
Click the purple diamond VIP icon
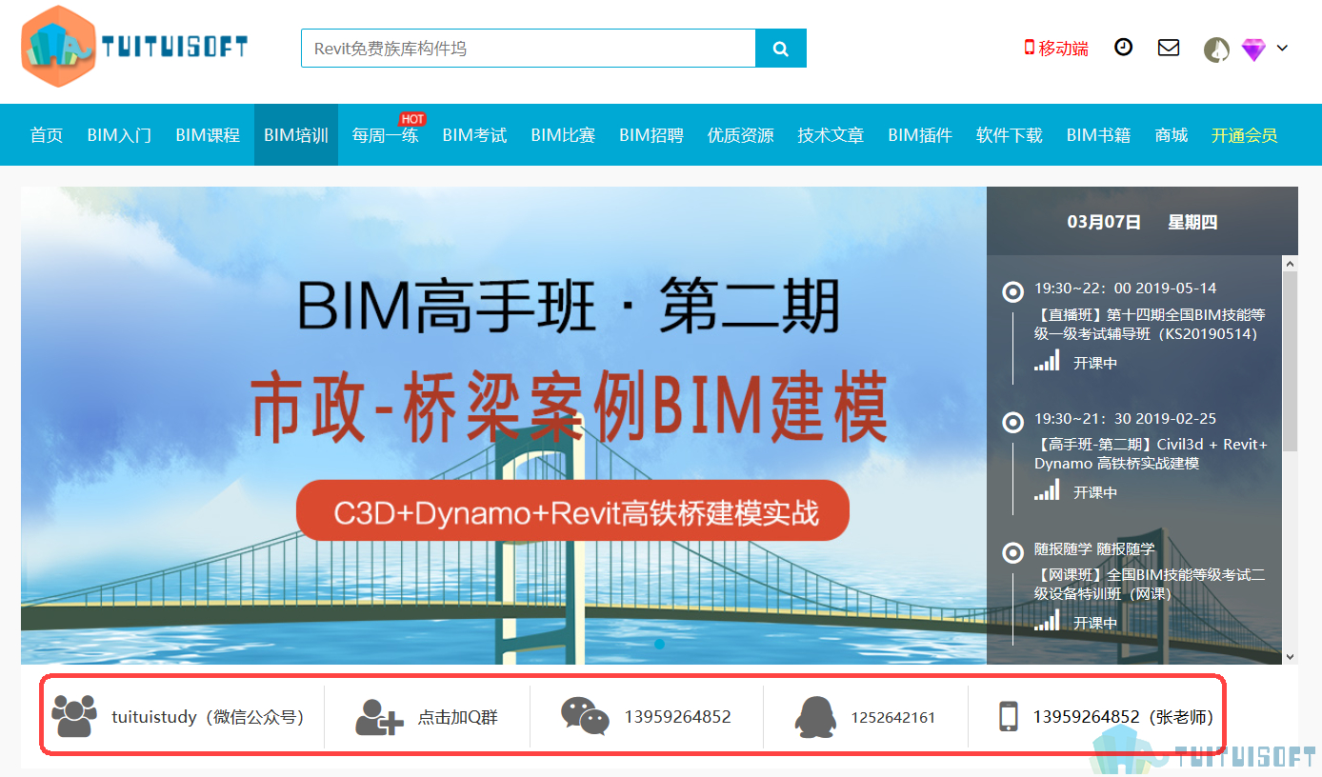tap(1253, 50)
